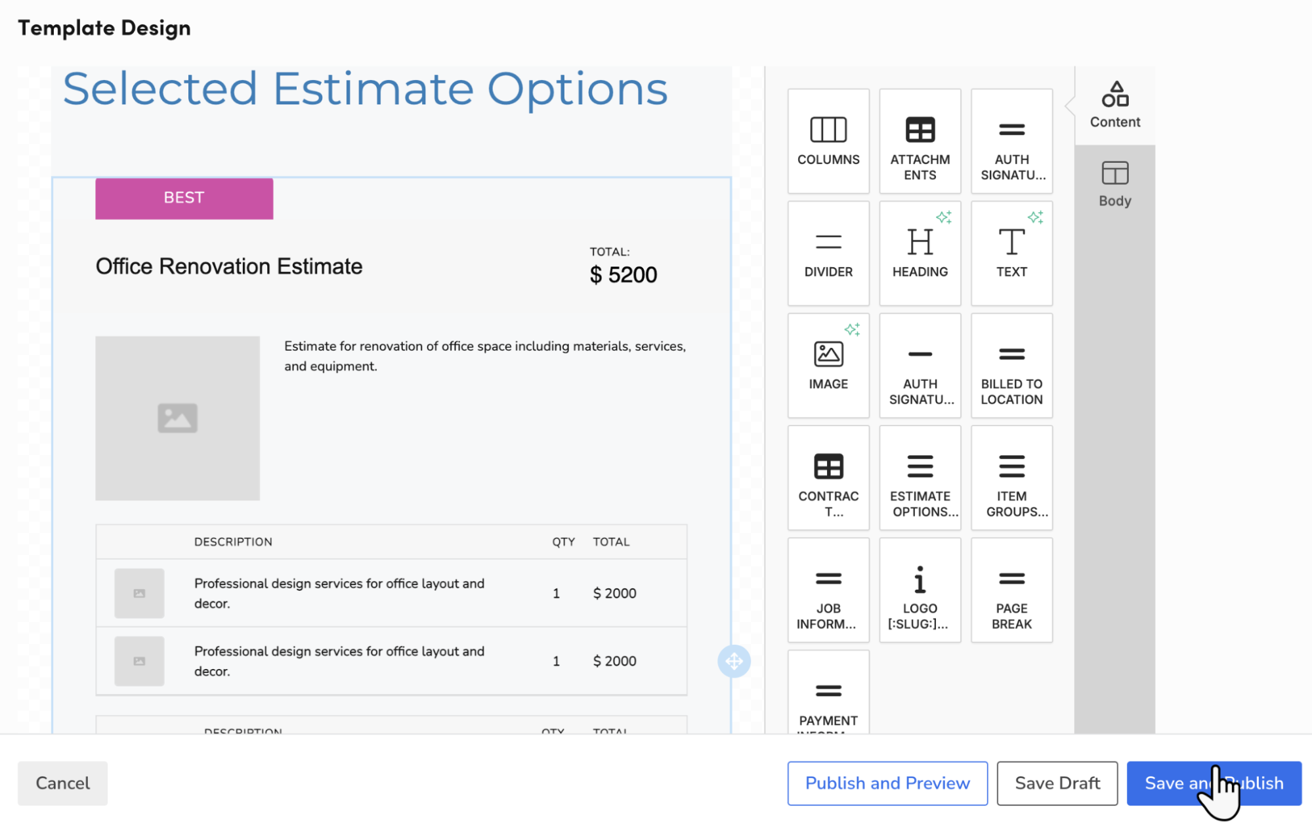This screenshot has width=1312, height=824.
Task: Click the Cancel button
Action: tap(62, 783)
